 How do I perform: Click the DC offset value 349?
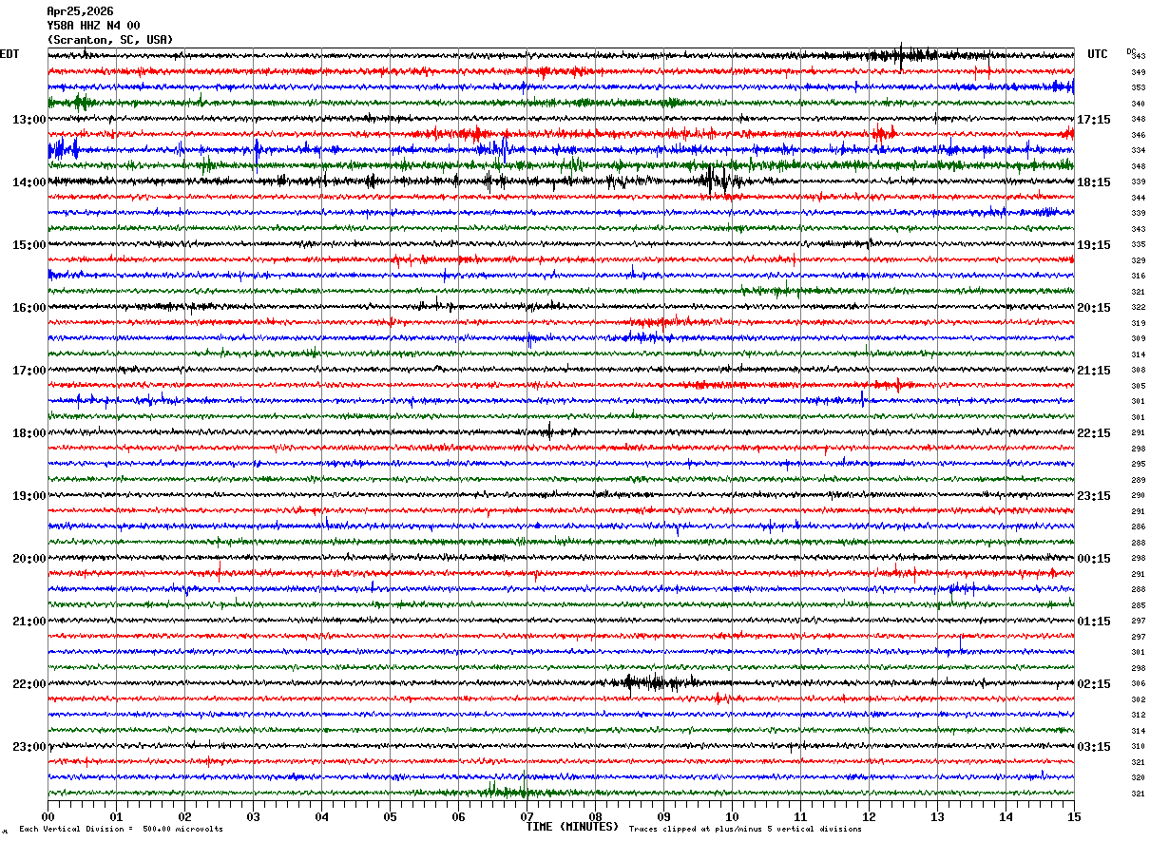click(x=1138, y=72)
